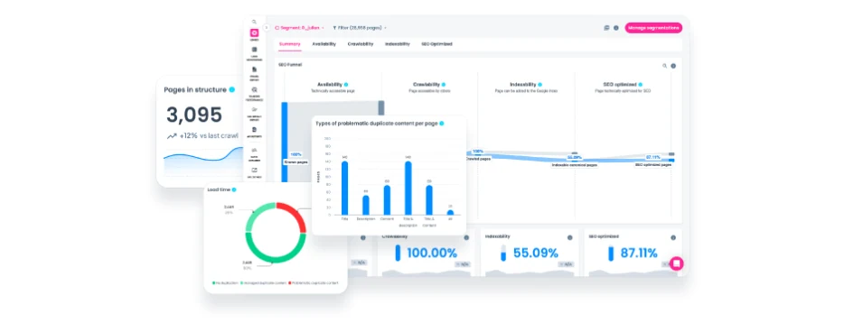863x332 pixels.
Task: Click the SEO Funnel heading
Action: (290, 65)
